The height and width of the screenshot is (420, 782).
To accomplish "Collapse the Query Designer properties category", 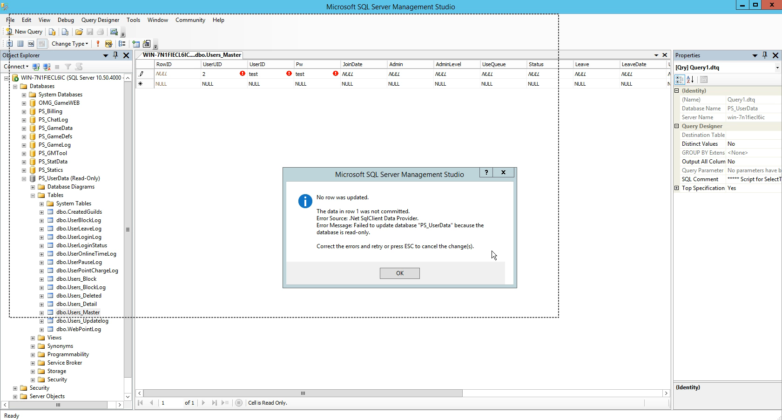I will point(677,126).
